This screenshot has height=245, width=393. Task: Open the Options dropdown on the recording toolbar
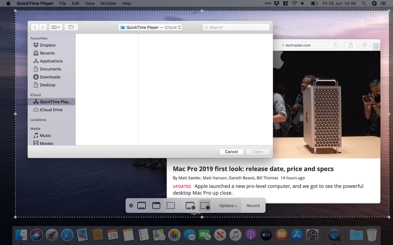click(x=227, y=205)
